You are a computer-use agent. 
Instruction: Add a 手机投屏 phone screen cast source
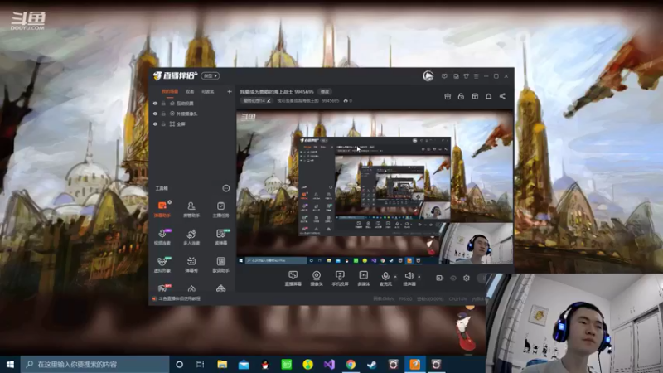tap(340, 279)
